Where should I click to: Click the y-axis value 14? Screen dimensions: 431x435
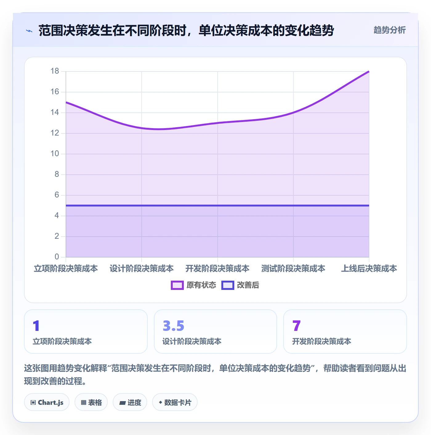tap(55, 112)
